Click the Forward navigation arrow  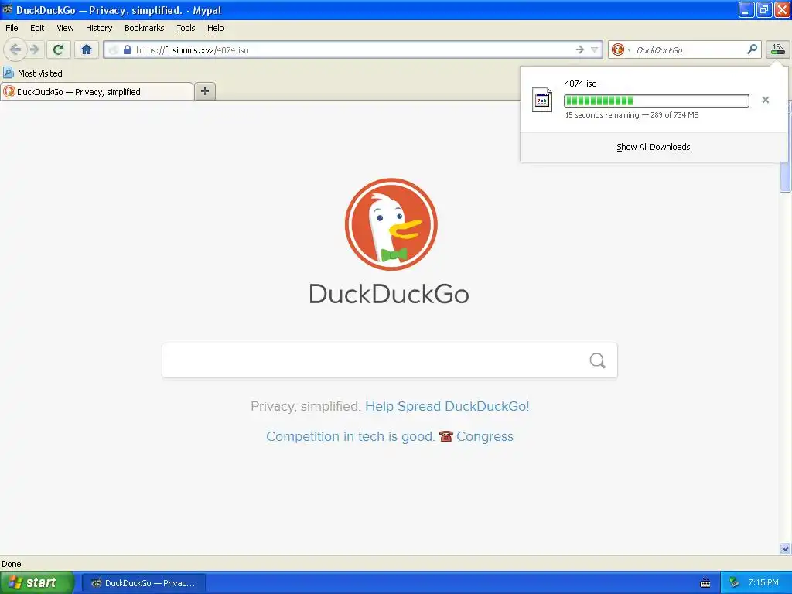click(x=35, y=49)
